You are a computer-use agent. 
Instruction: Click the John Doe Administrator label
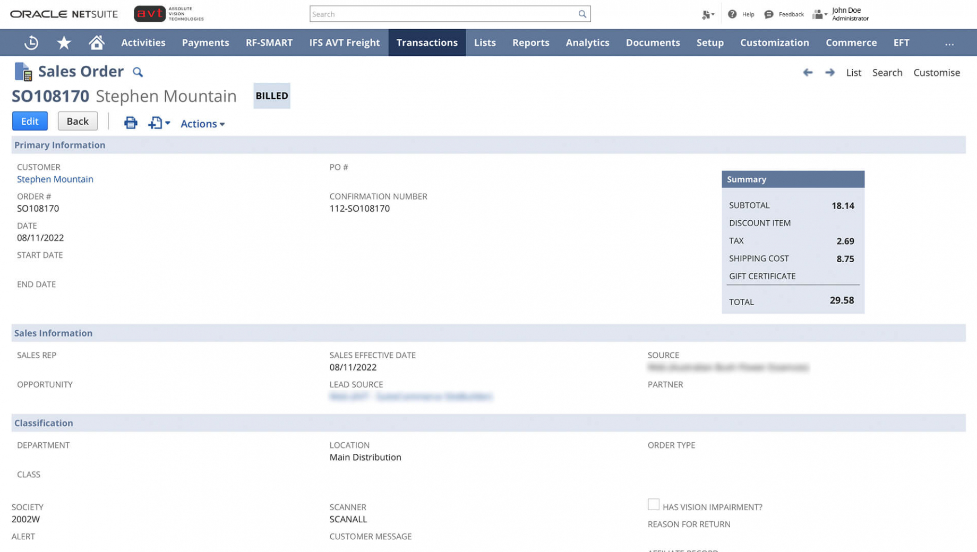[850, 14]
